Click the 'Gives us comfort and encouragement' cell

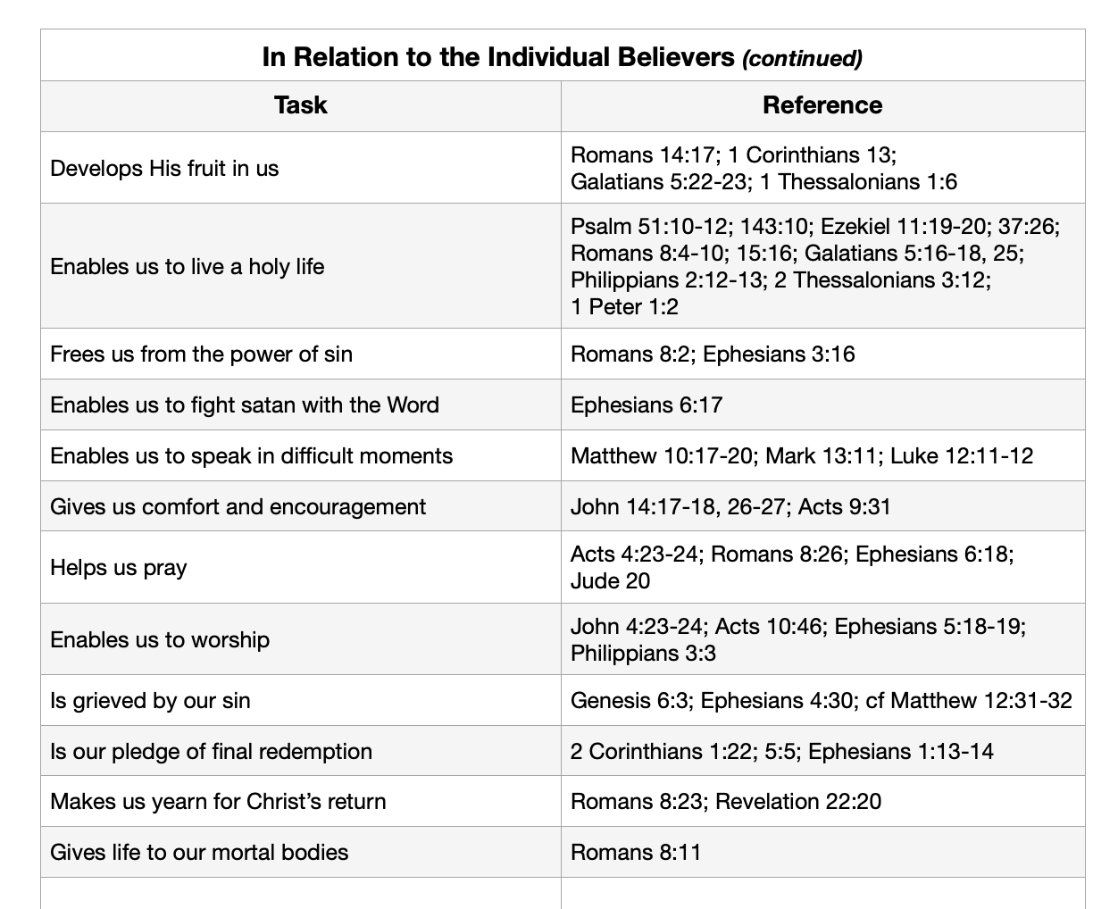(238, 507)
